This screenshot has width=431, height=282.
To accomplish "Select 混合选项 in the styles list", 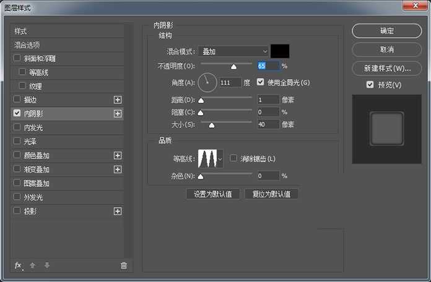I will point(28,45).
